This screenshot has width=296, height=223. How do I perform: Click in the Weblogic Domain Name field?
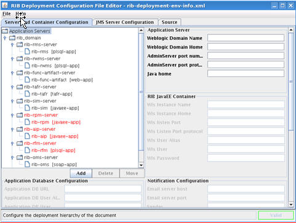pos(246,38)
